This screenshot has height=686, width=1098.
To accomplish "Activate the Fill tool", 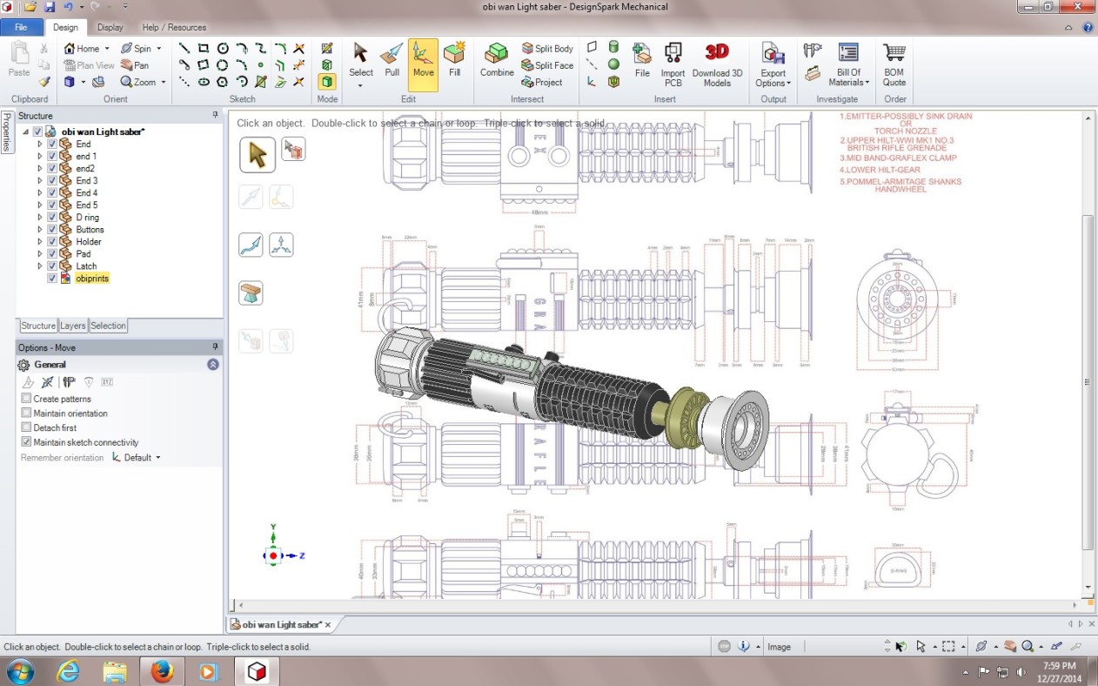I will (454, 61).
